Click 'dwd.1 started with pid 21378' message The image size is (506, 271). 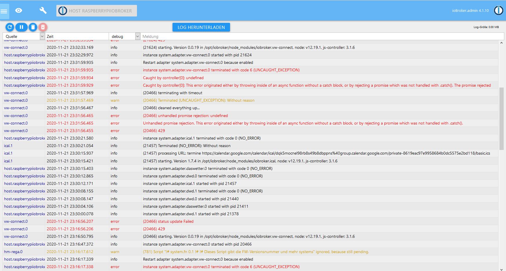191,214
